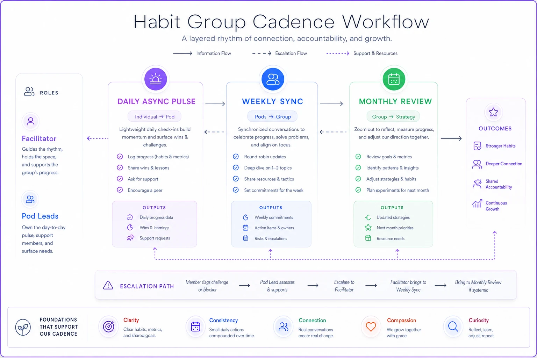Click the Escalation Flow legend label
Image resolution: width=537 pixels, height=358 pixels.
[x=291, y=53]
